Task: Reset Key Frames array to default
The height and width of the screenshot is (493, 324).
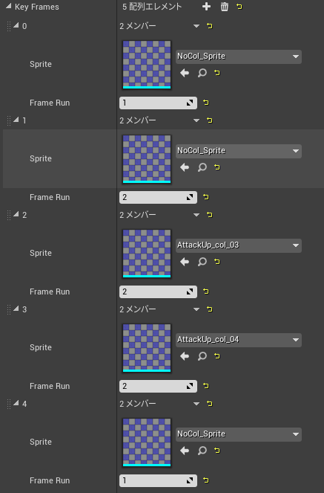Action: click(239, 7)
